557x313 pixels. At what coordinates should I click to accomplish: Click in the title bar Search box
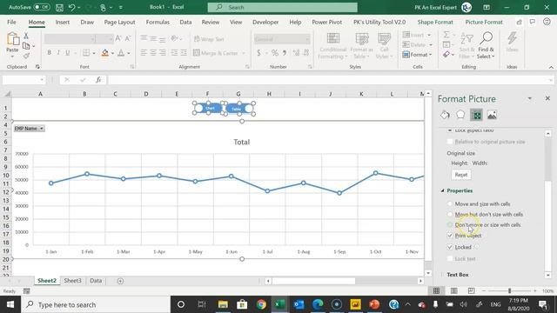(282, 7)
